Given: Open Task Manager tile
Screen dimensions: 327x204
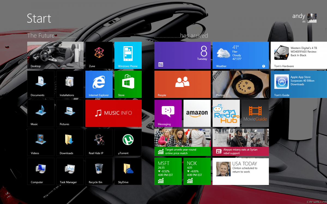Looking at the screenshot, I should point(70,171).
